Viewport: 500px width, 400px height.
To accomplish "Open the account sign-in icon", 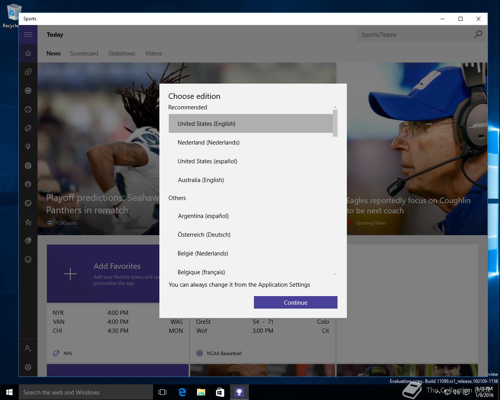I will click(28, 348).
